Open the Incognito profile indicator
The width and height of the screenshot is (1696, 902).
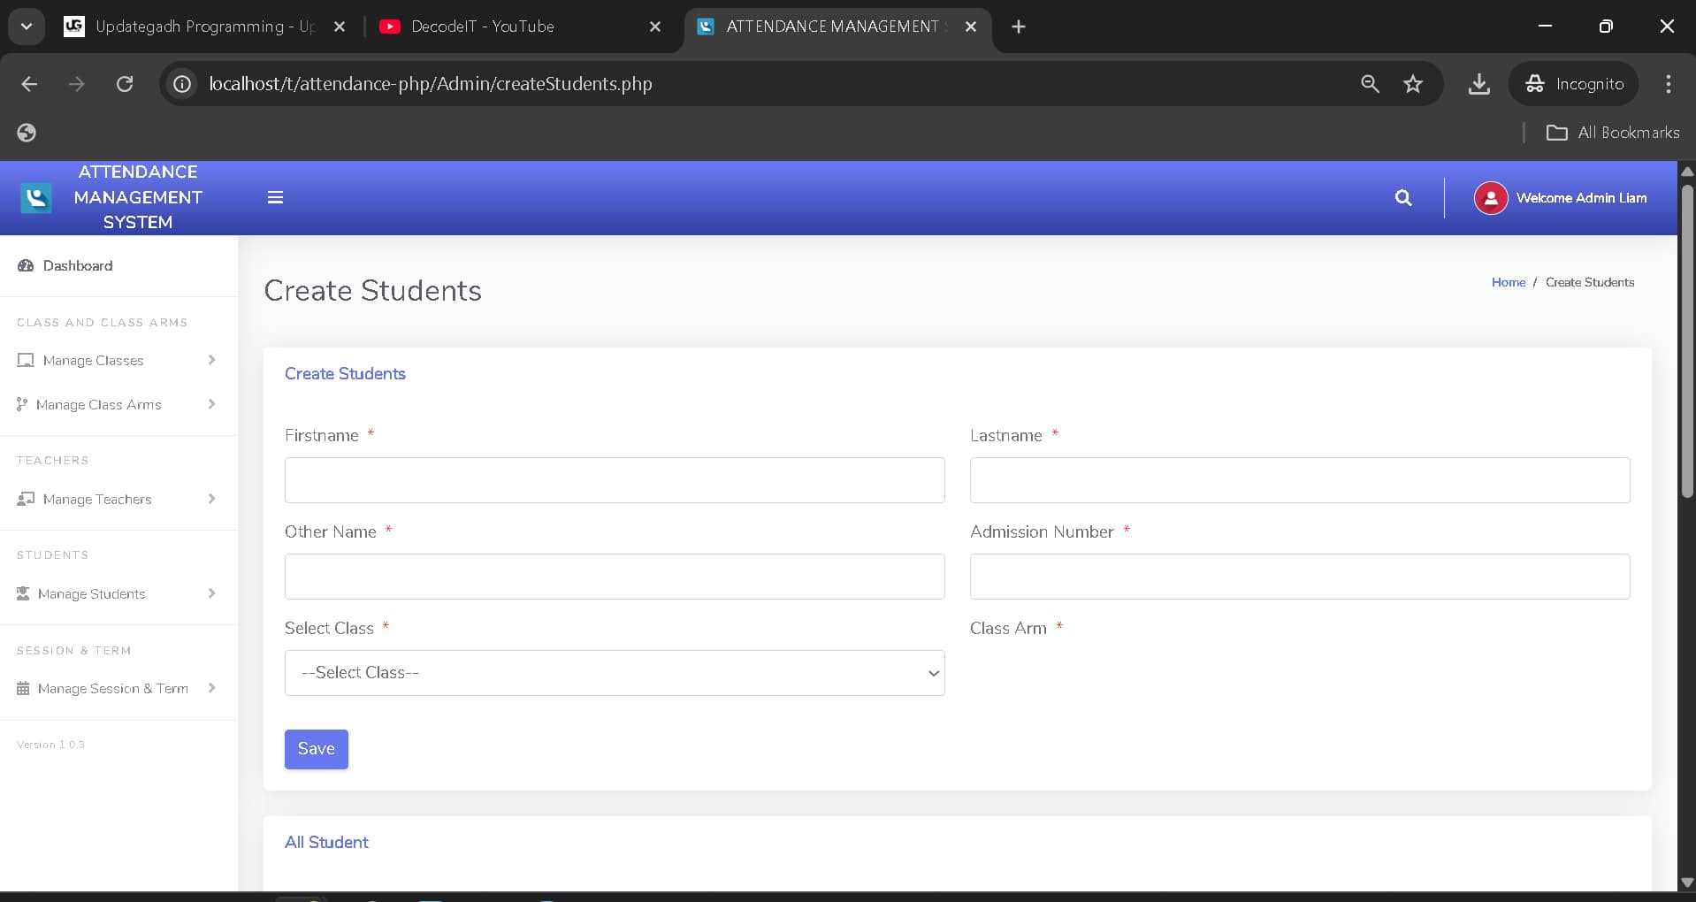1575,84
